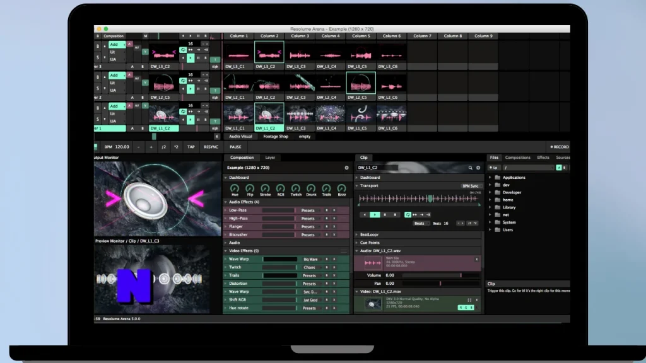This screenshot has height=363, width=646.
Task: Click the Strobe knob in the Dashboard
Action: coord(266,188)
